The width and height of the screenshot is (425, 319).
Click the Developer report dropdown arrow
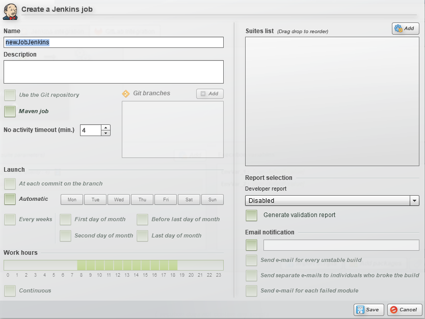(414, 201)
